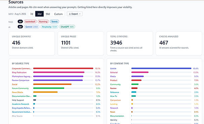204x124 pixels.
Task: Click the By Content Type panel heading
Action: pos(119,63)
